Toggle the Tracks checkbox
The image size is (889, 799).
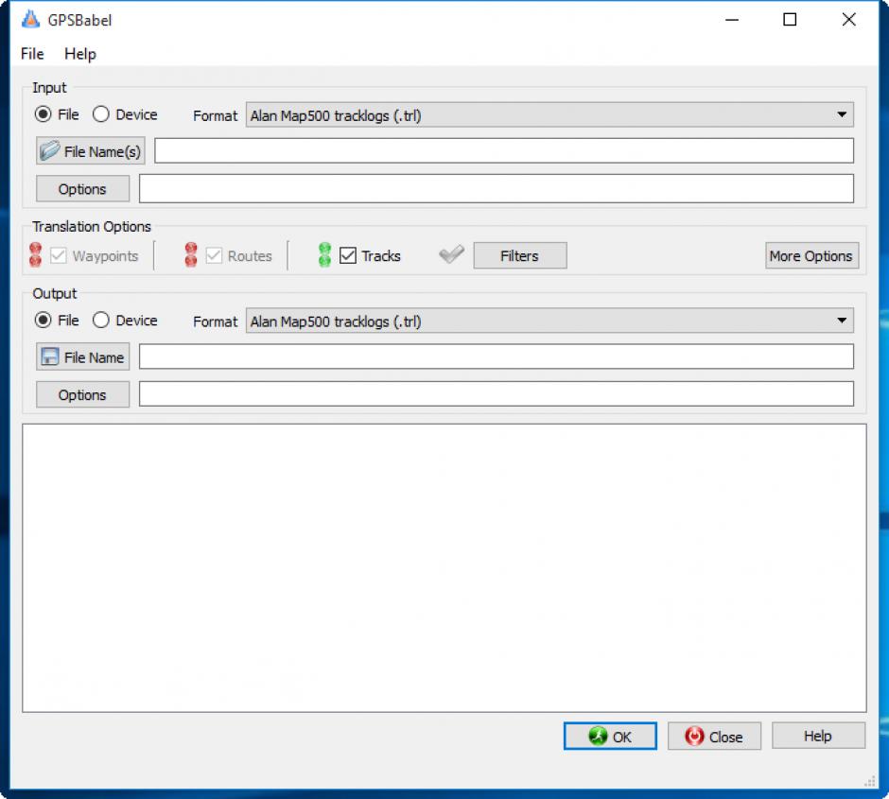click(x=347, y=255)
